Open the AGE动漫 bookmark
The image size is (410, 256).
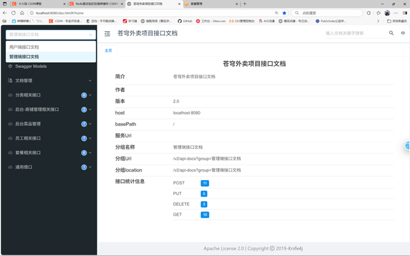click(266, 21)
